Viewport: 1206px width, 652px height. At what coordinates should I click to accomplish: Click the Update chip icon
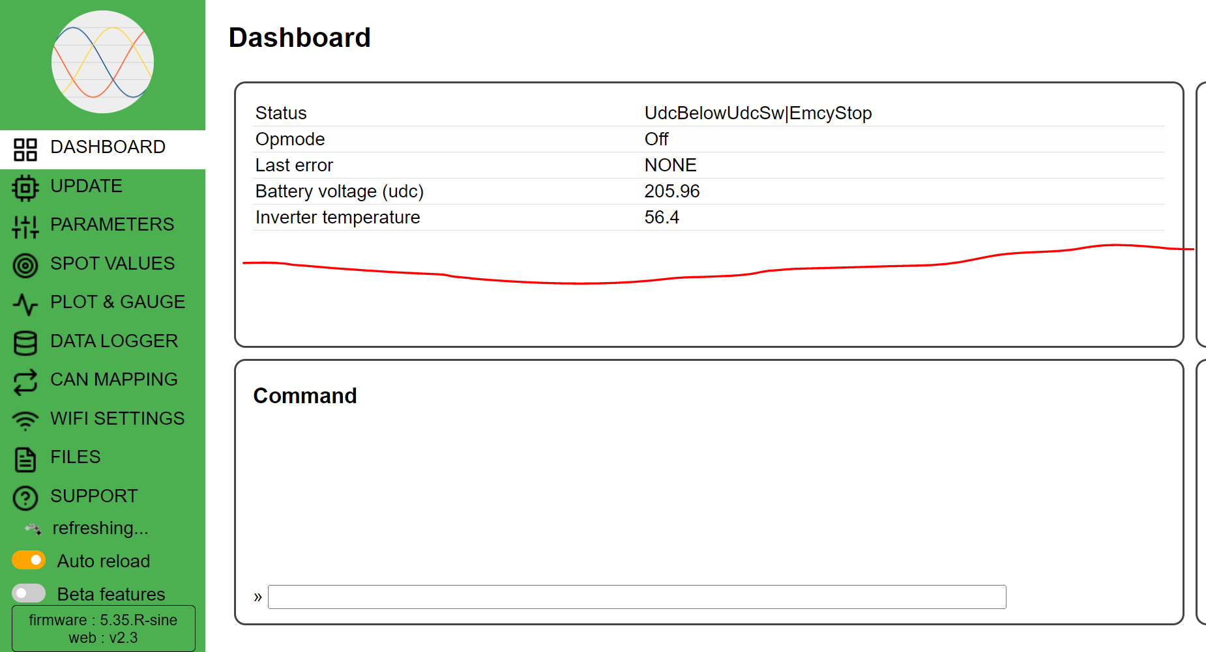click(25, 188)
